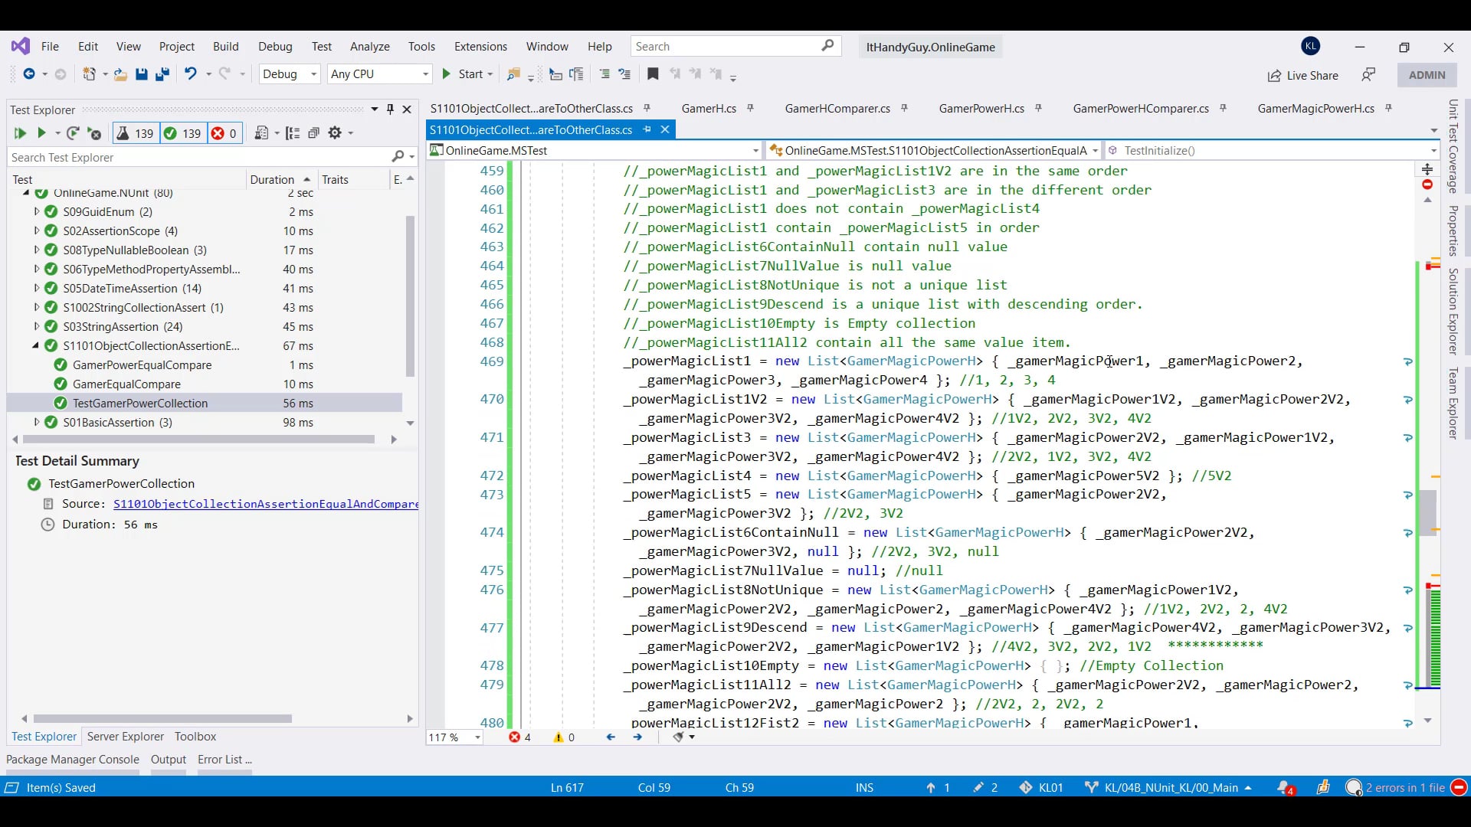Click the Undo icon in the toolbar
Image resolution: width=1471 pixels, height=827 pixels.
click(x=191, y=74)
